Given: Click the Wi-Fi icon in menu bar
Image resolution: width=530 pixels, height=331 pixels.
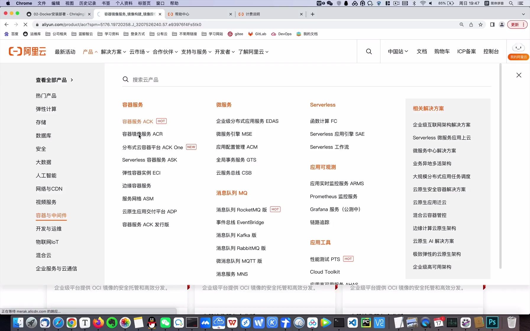Looking at the screenshot, I should pos(423,3).
